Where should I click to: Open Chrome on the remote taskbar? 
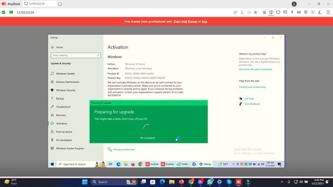point(140,164)
